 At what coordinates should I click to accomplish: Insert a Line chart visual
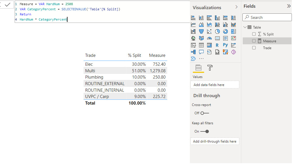[193, 25]
